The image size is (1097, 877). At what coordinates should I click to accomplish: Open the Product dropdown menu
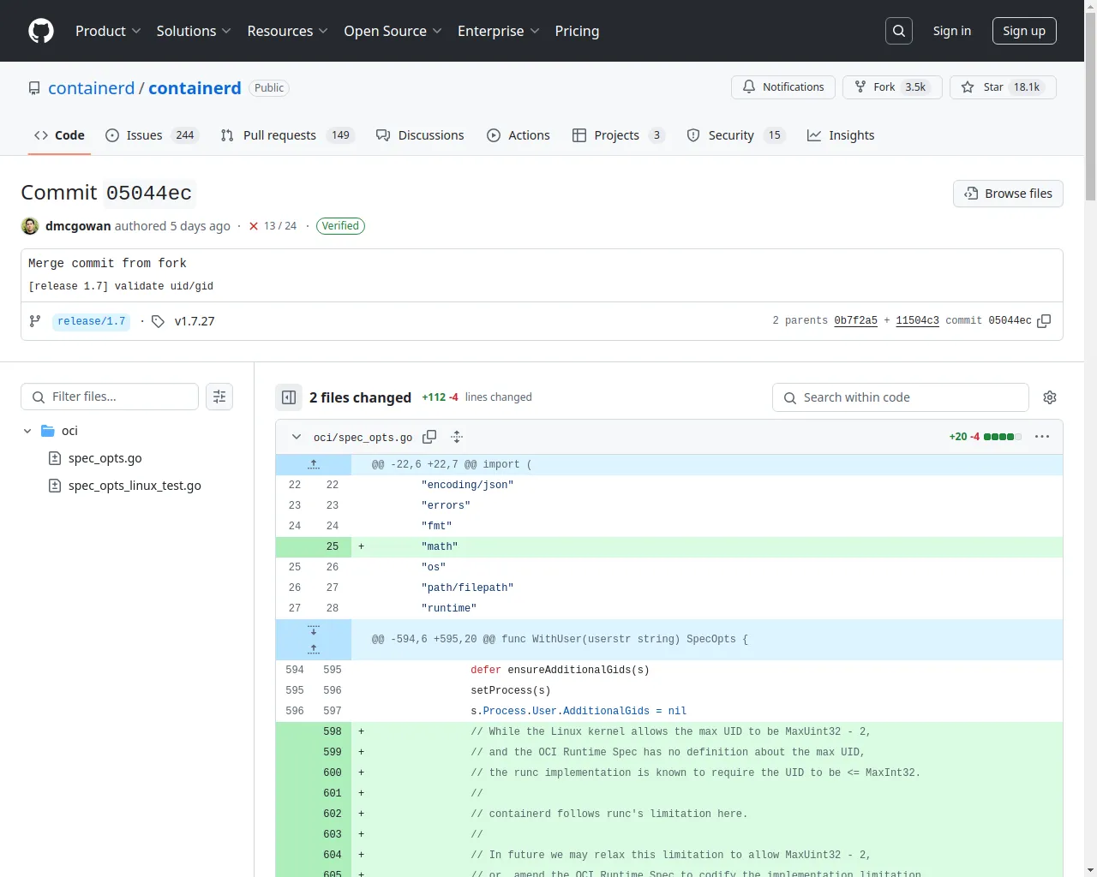pyautogui.click(x=108, y=31)
